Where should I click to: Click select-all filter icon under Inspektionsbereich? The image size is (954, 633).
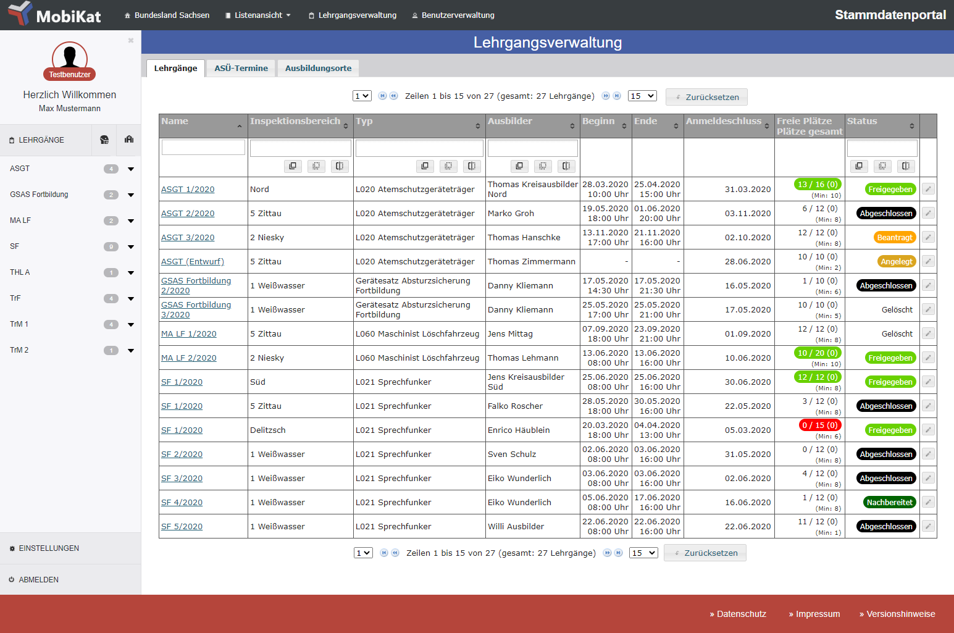[x=293, y=166]
